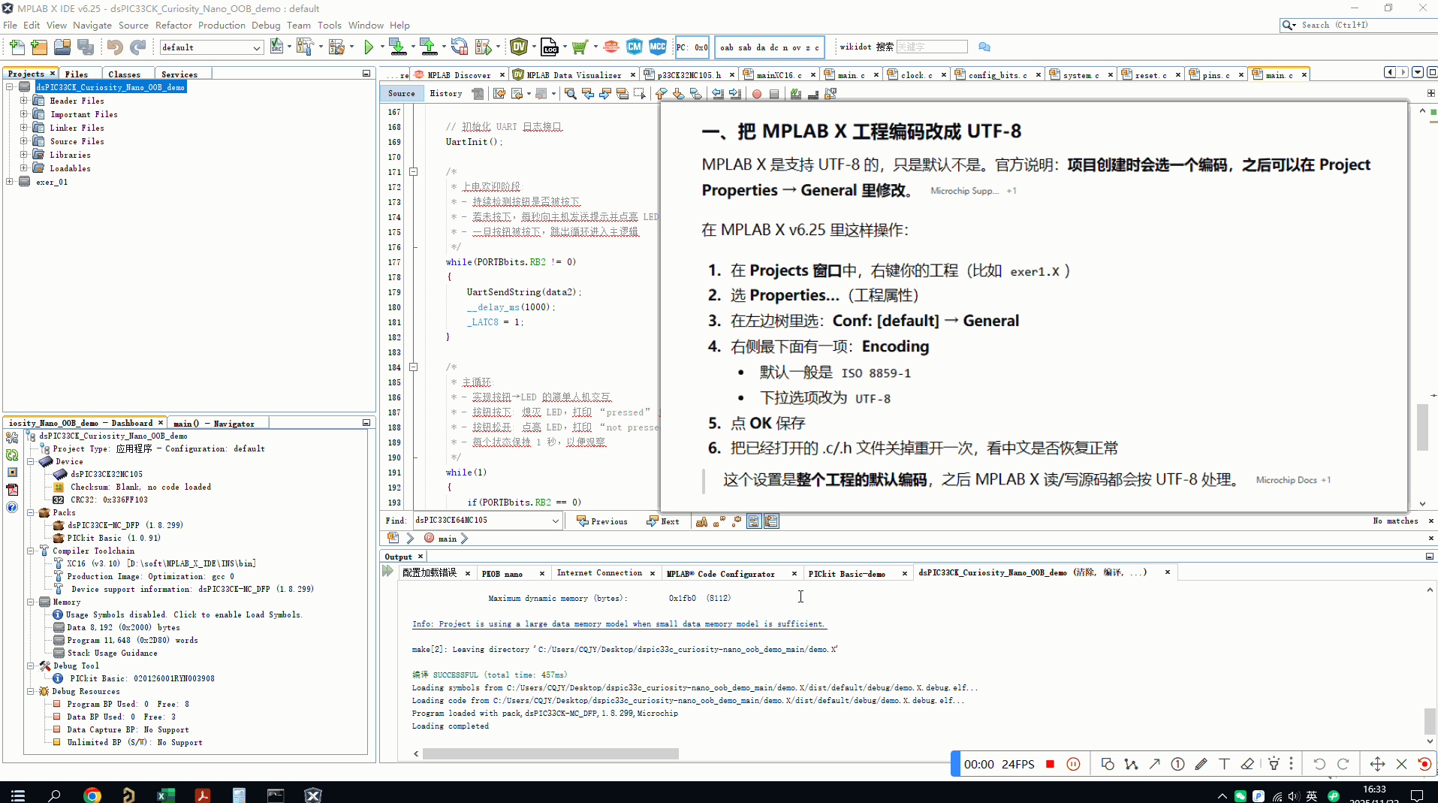1438x803 pixels.
Task: Toggle editor Rectangular Selection icon
Action: pos(640,94)
